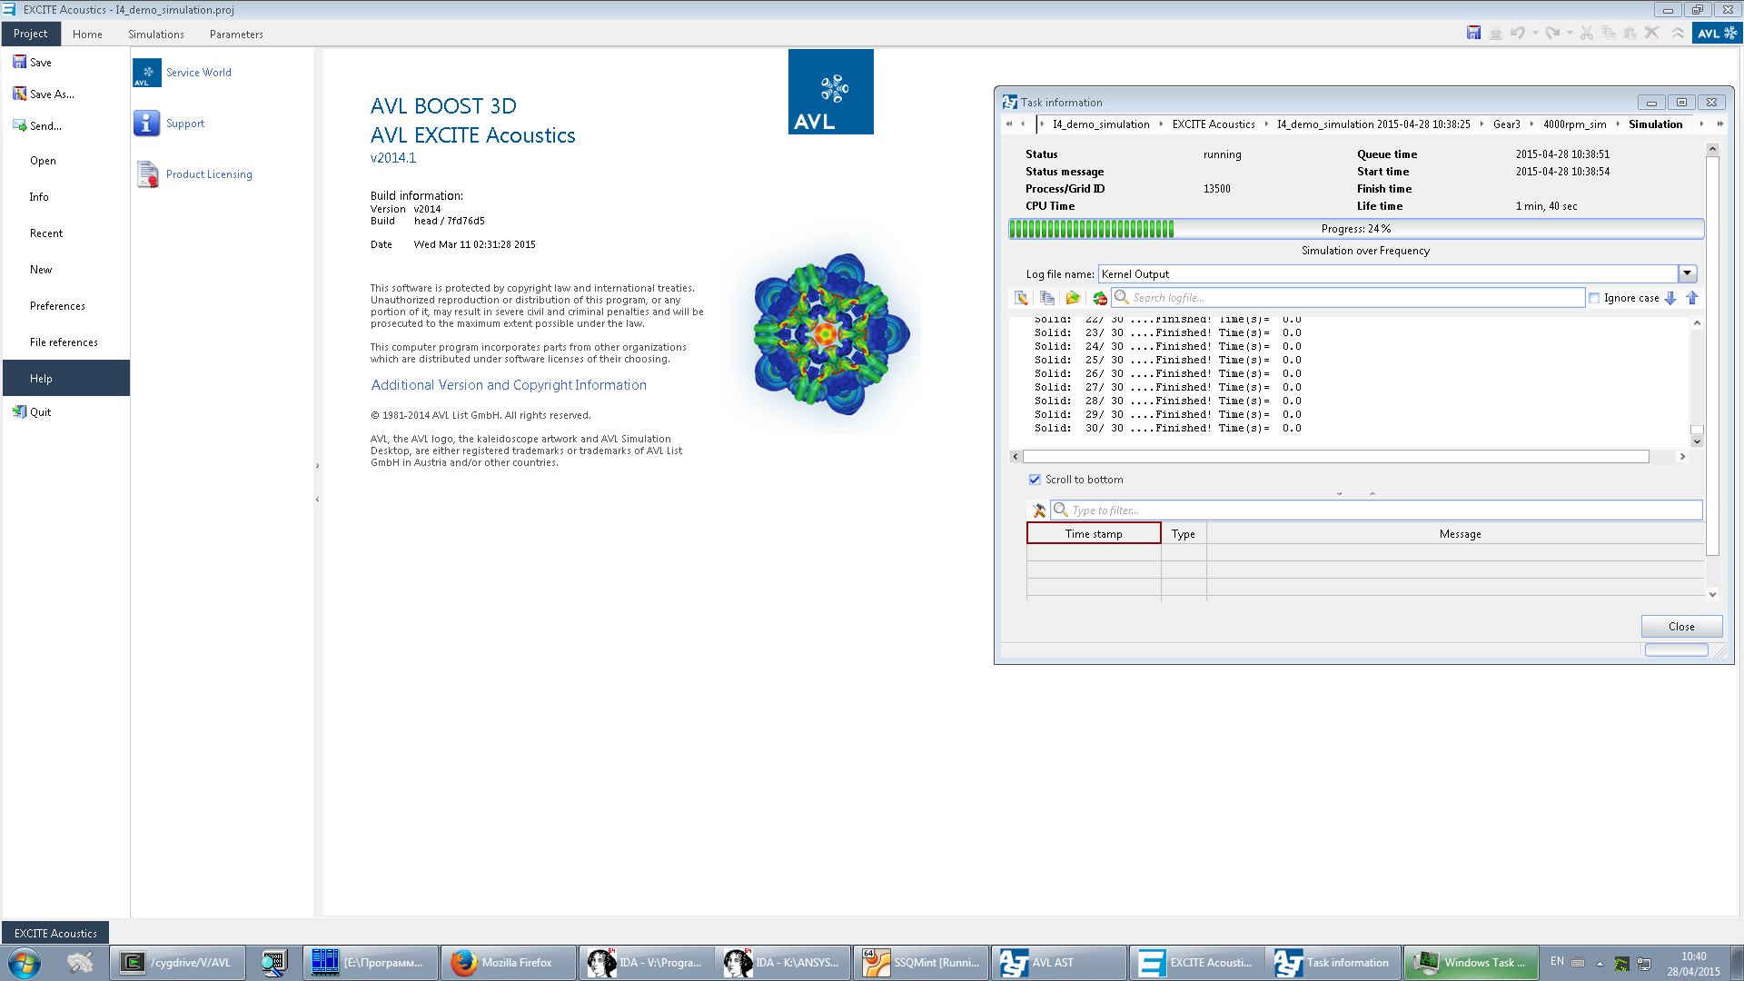1744x981 pixels.
Task: Click the stop/refresh log icon
Action: 1099,298
